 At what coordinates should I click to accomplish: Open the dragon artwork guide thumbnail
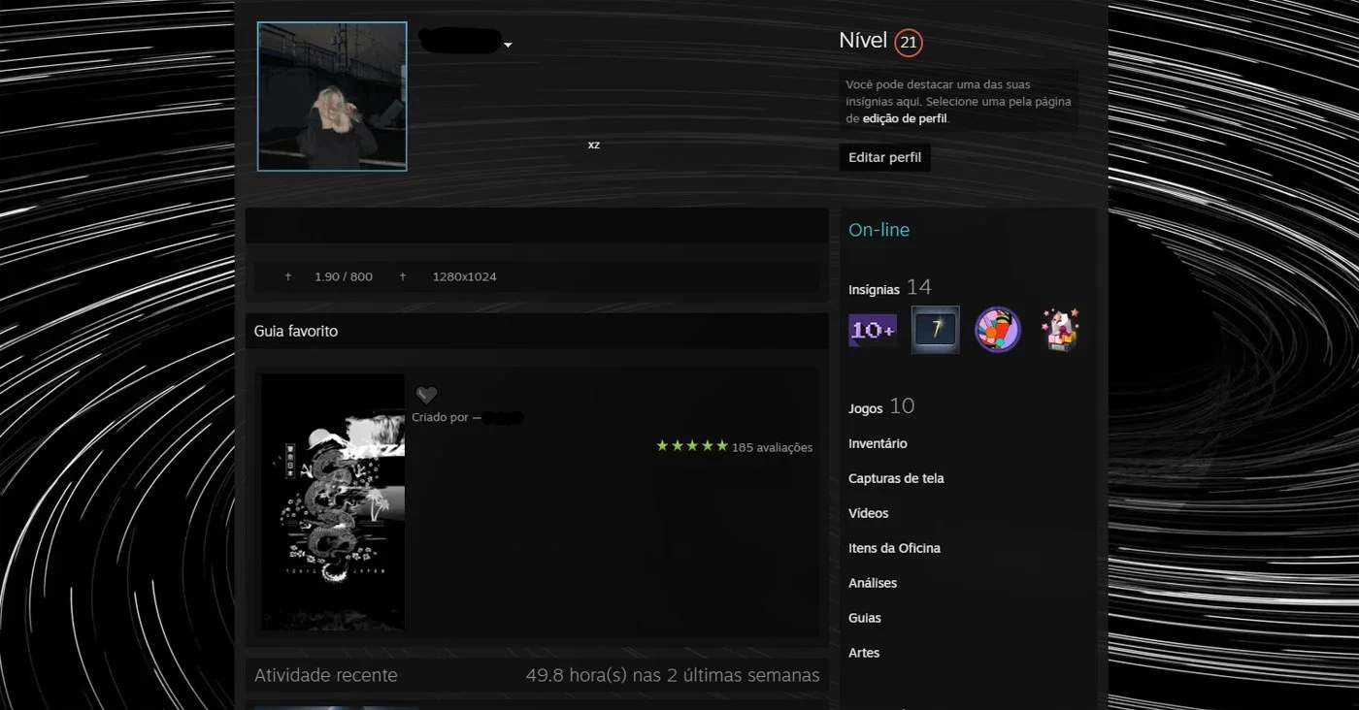(333, 502)
